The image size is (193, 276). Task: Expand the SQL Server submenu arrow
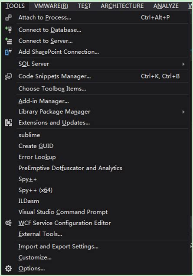[183, 64]
